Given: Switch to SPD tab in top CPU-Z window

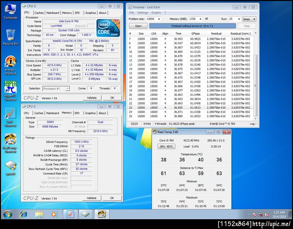Looking at the screenshot, I should click(x=77, y=13).
